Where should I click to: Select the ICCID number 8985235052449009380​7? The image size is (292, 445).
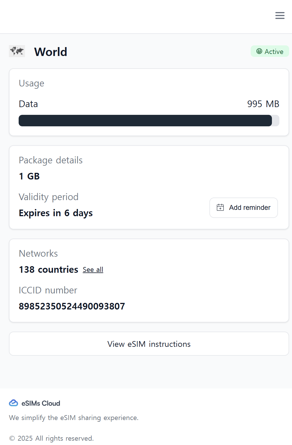(72, 306)
